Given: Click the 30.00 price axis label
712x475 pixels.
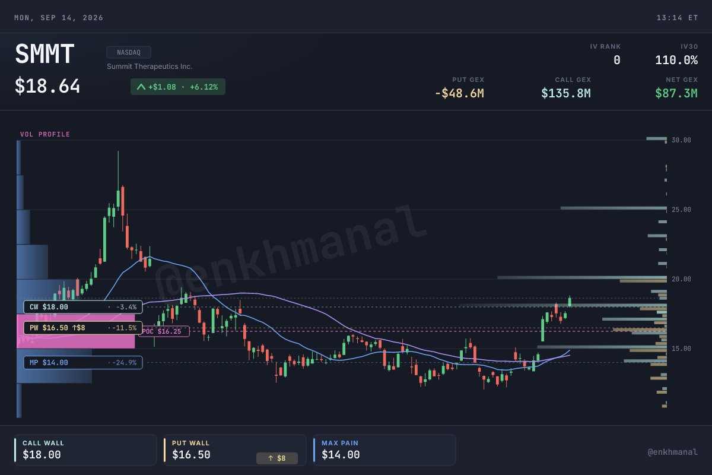Looking at the screenshot, I should pyautogui.click(x=681, y=140).
